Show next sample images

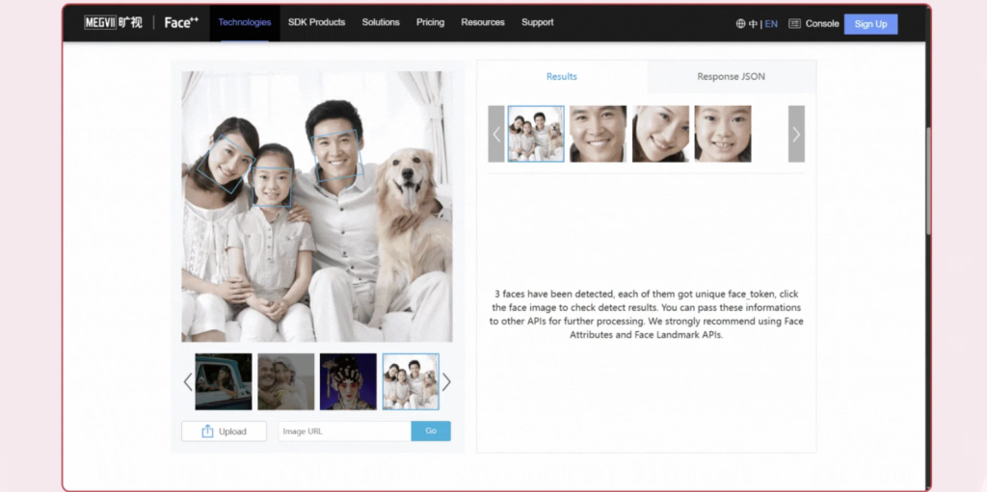[x=446, y=382]
